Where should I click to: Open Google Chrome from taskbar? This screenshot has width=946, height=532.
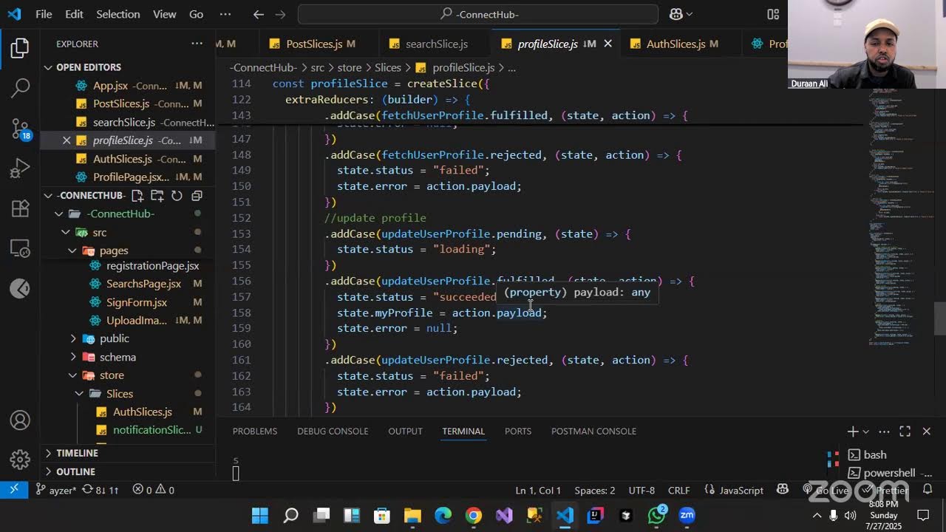(x=474, y=515)
